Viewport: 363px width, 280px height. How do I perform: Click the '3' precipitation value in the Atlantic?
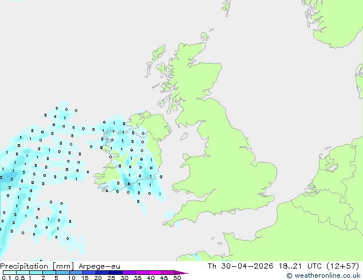[11, 179]
